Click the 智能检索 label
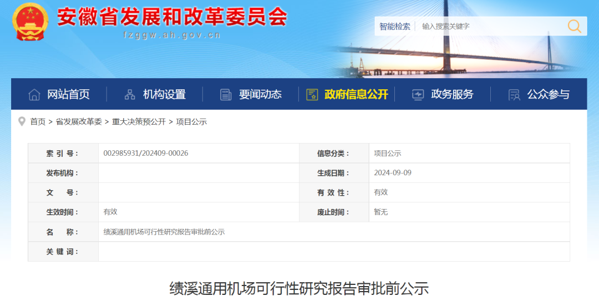The image size is (599, 306). click(x=395, y=26)
